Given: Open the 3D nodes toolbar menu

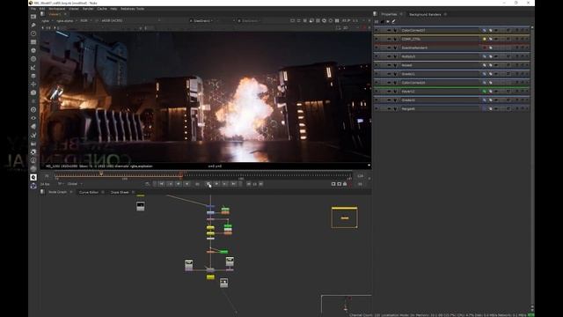Looking at the screenshot, I should 33,92.
